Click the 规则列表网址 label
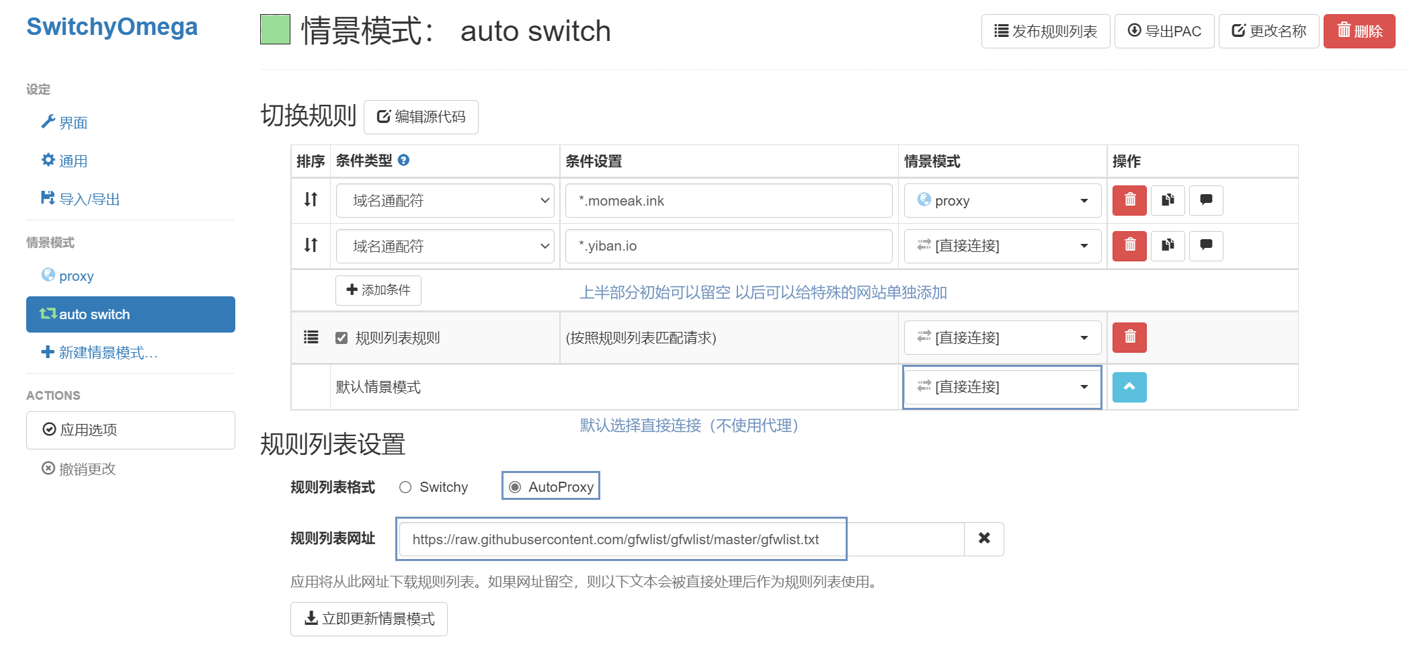Viewport: 1409px width, 645px height. 333,538
